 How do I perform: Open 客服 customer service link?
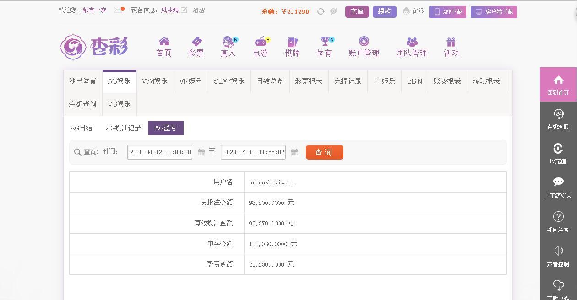click(414, 11)
